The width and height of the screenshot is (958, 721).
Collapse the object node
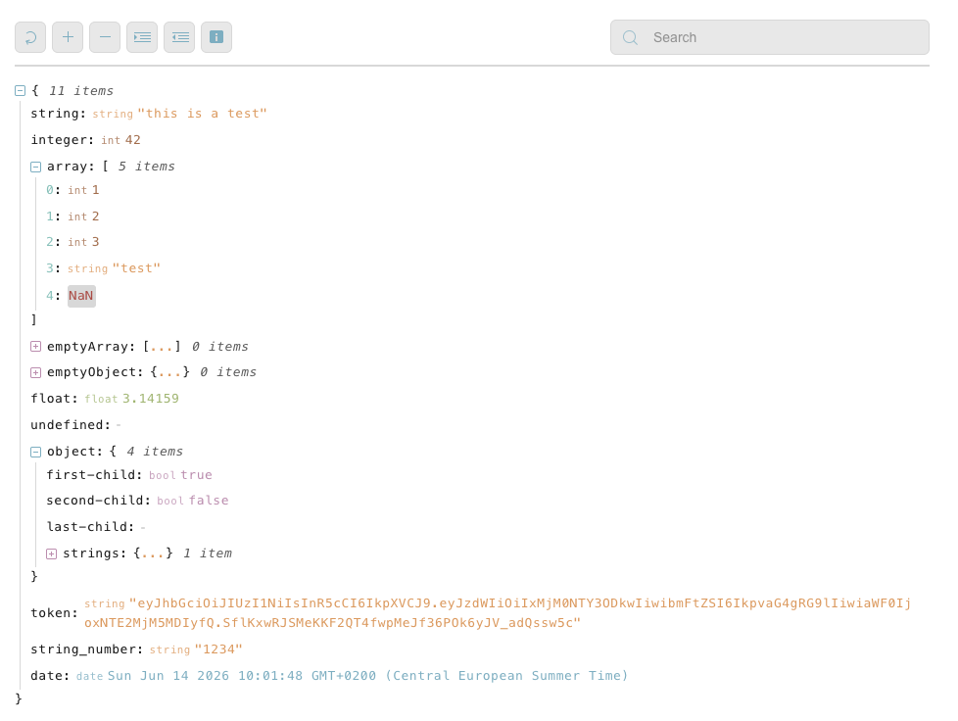click(x=36, y=453)
